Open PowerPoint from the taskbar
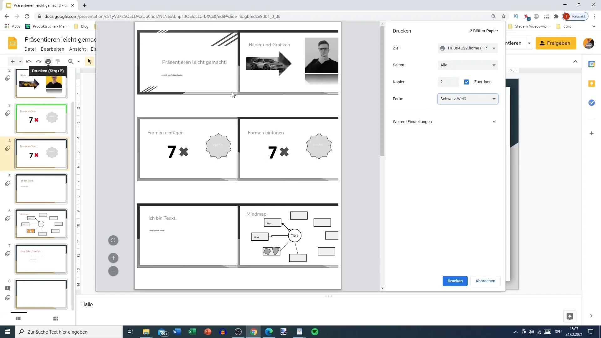 click(208, 332)
